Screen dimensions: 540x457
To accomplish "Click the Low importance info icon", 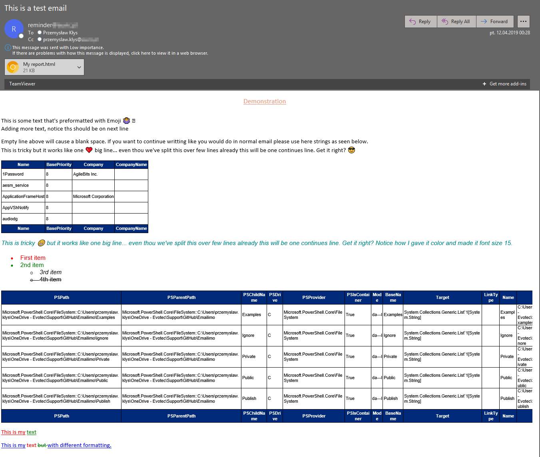I will 8,47.
